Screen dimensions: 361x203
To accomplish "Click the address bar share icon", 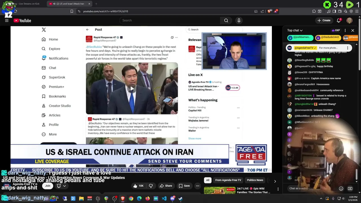I will coord(262,11).
